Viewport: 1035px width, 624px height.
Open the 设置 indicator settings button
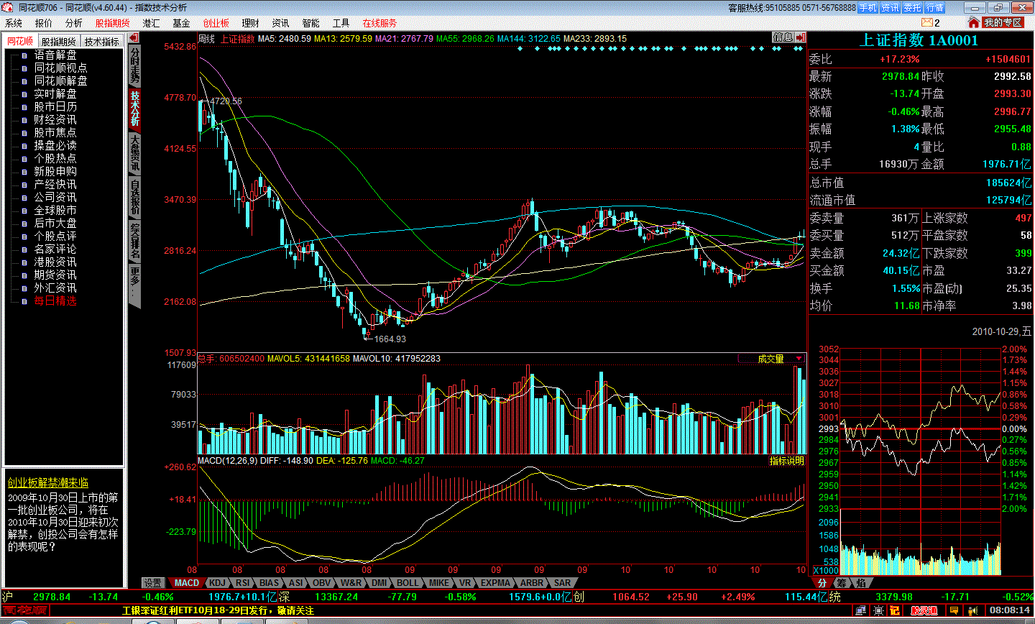click(153, 583)
